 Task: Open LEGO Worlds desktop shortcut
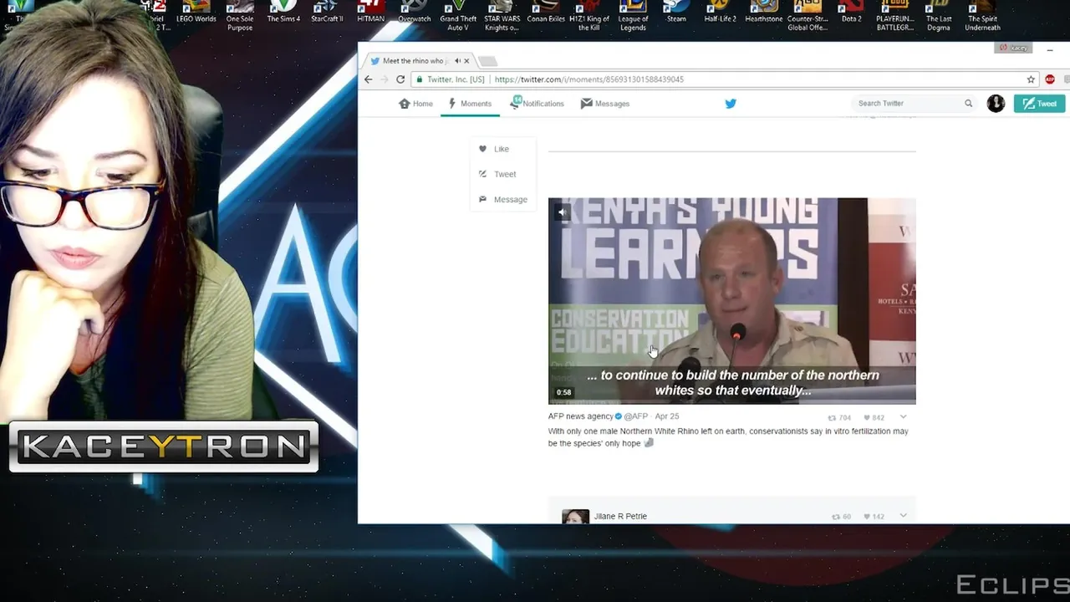pyautogui.click(x=196, y=12)
